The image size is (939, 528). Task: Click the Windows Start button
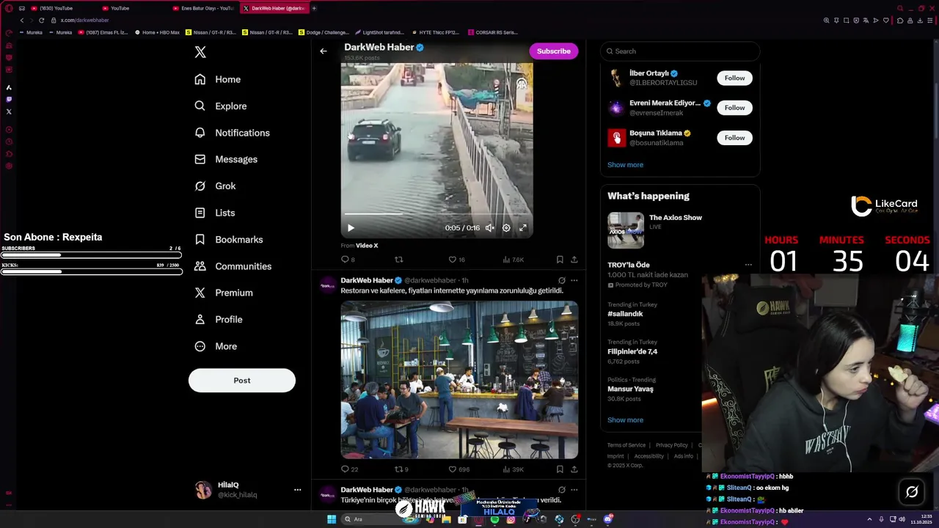(332, 519)
